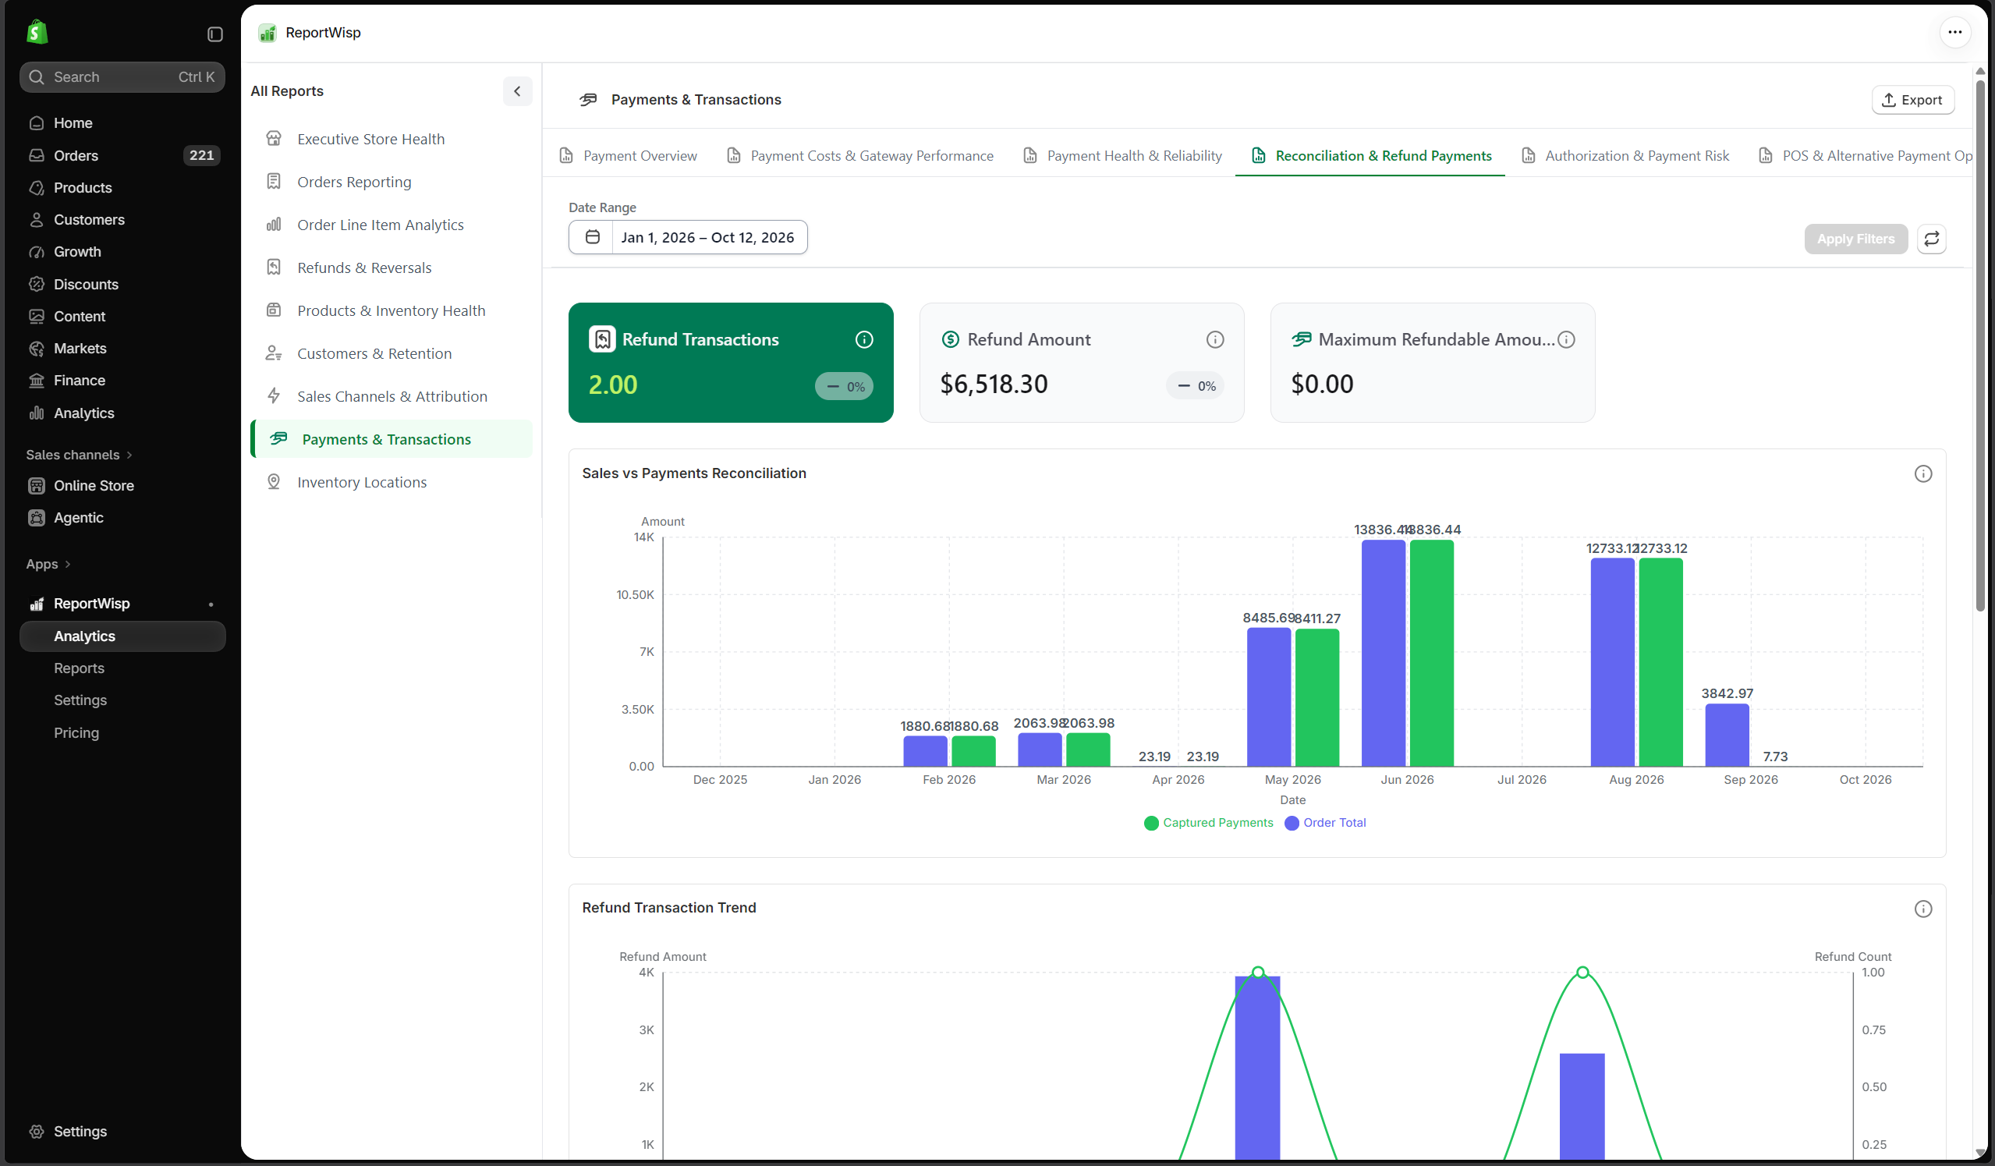Show info for Refund Transactions card

click(x=863, y=339)
